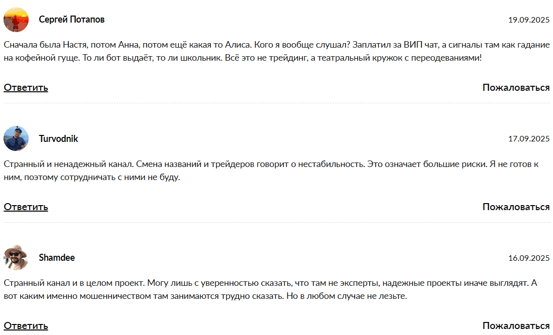Click Пожаловаться on Turvodnik's review

coord(516,207)
